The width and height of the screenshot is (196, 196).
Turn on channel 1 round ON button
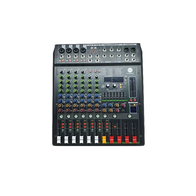(61, 117)
